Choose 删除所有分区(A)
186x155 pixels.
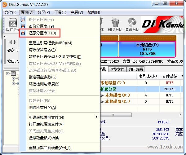click(x=60, y=108)
